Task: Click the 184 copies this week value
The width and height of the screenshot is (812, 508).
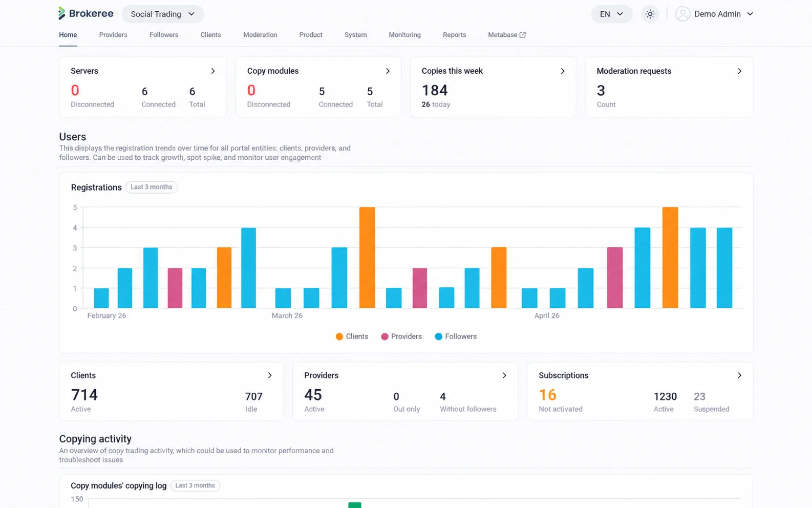Action: (435, 91)
